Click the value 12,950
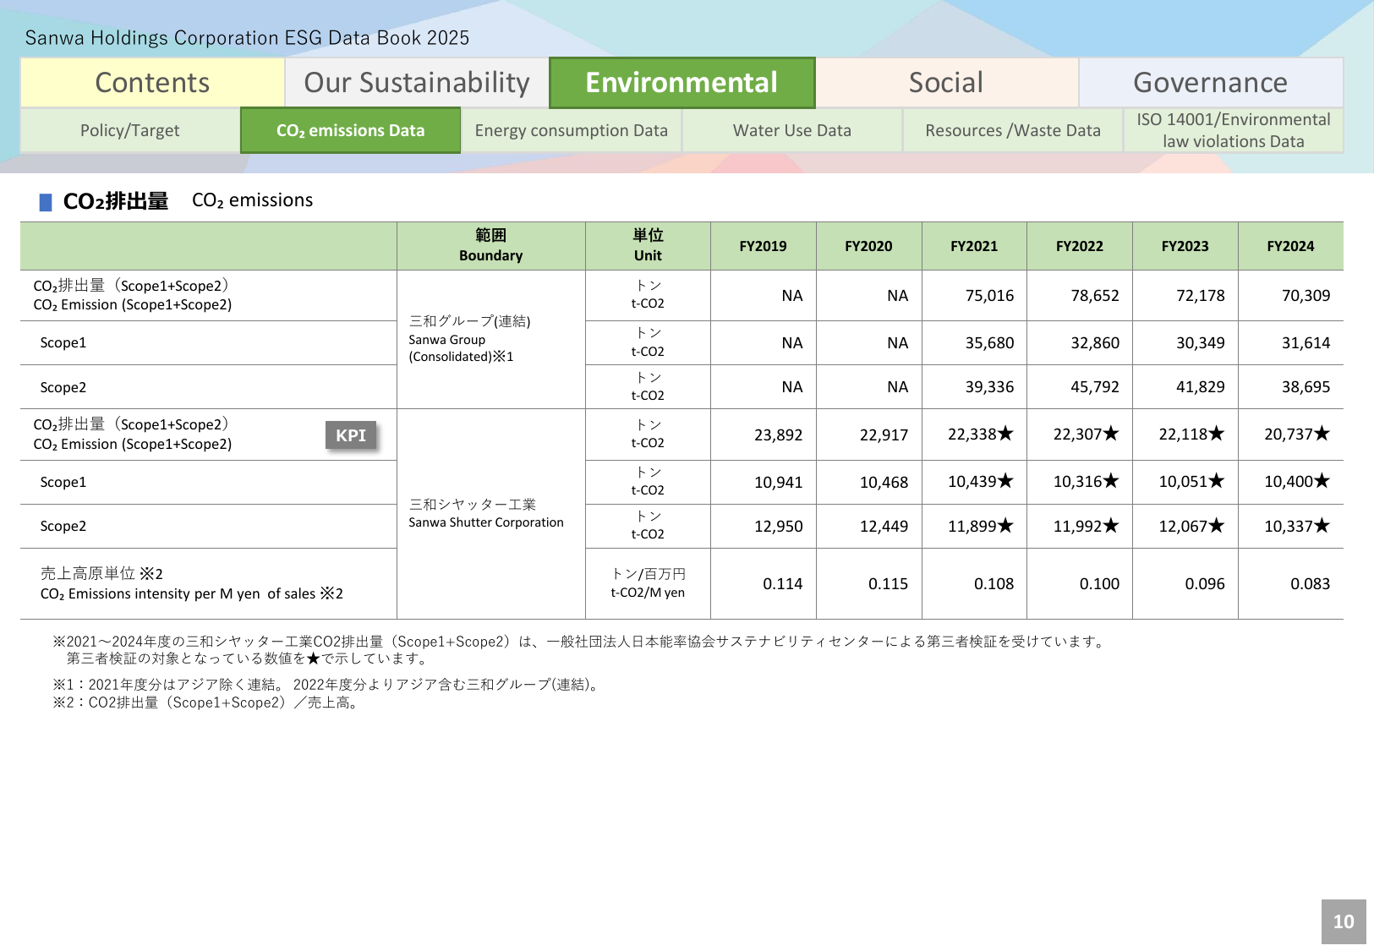Screen dimensions: 1374x951 coord(778,527)
